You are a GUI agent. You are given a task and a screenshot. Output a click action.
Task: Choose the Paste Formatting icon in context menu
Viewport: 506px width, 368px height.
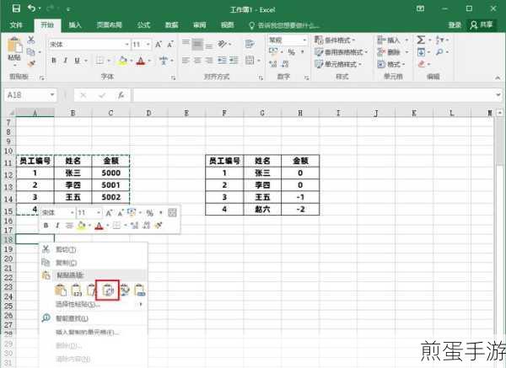(x=124, y=291)
